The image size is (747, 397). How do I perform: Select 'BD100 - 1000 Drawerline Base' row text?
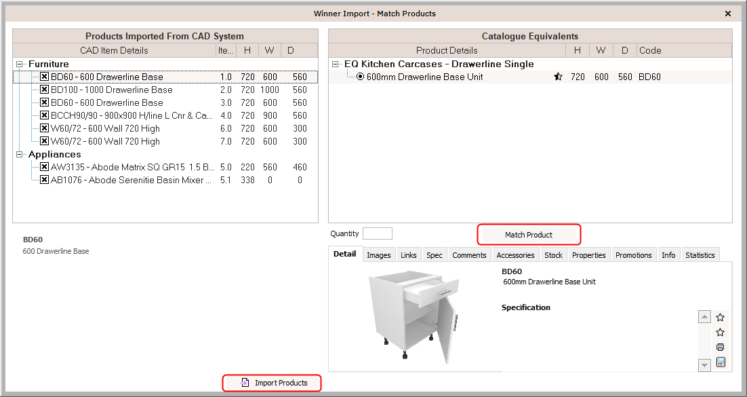[x=112, y=90]
